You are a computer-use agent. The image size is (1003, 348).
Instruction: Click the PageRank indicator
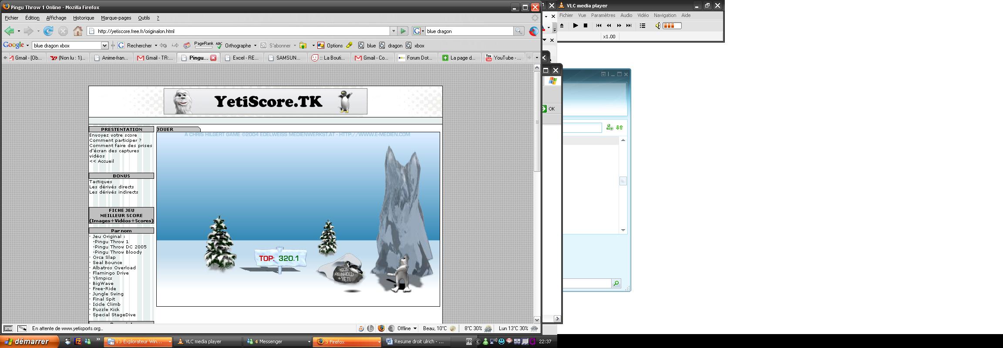(204, 45)
